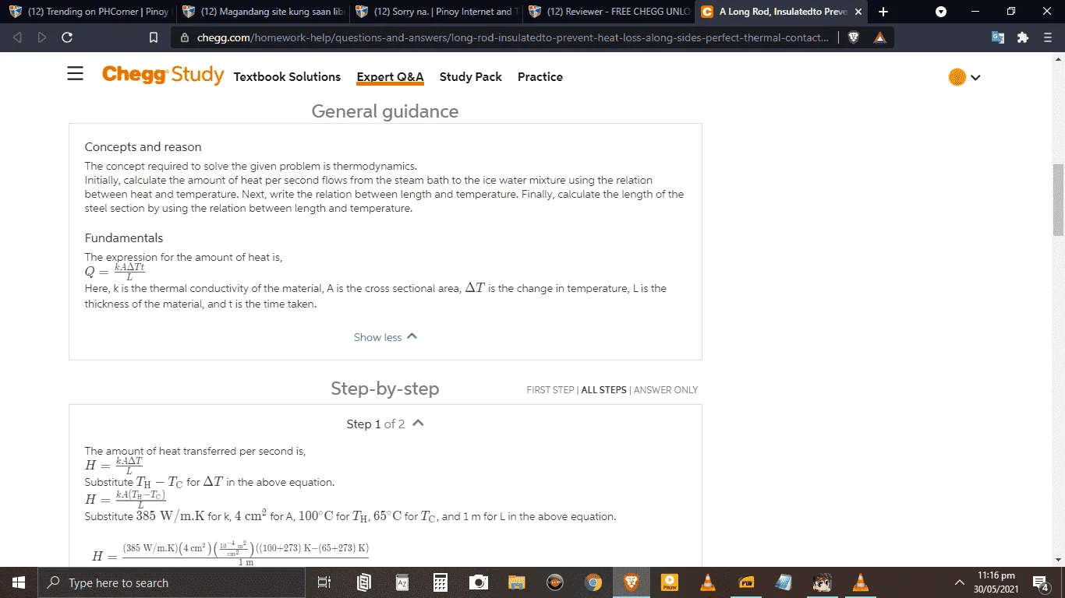
Task: Open the Calculator taskbar app
Action: point(441,582)
